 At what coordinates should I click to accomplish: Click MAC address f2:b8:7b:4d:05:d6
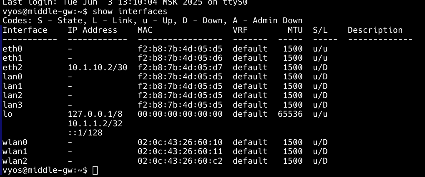[x=180, y=58]
